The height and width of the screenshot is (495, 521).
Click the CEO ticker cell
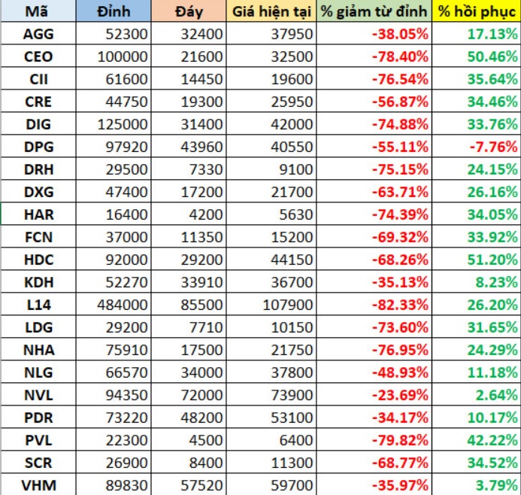pos(38,56)
